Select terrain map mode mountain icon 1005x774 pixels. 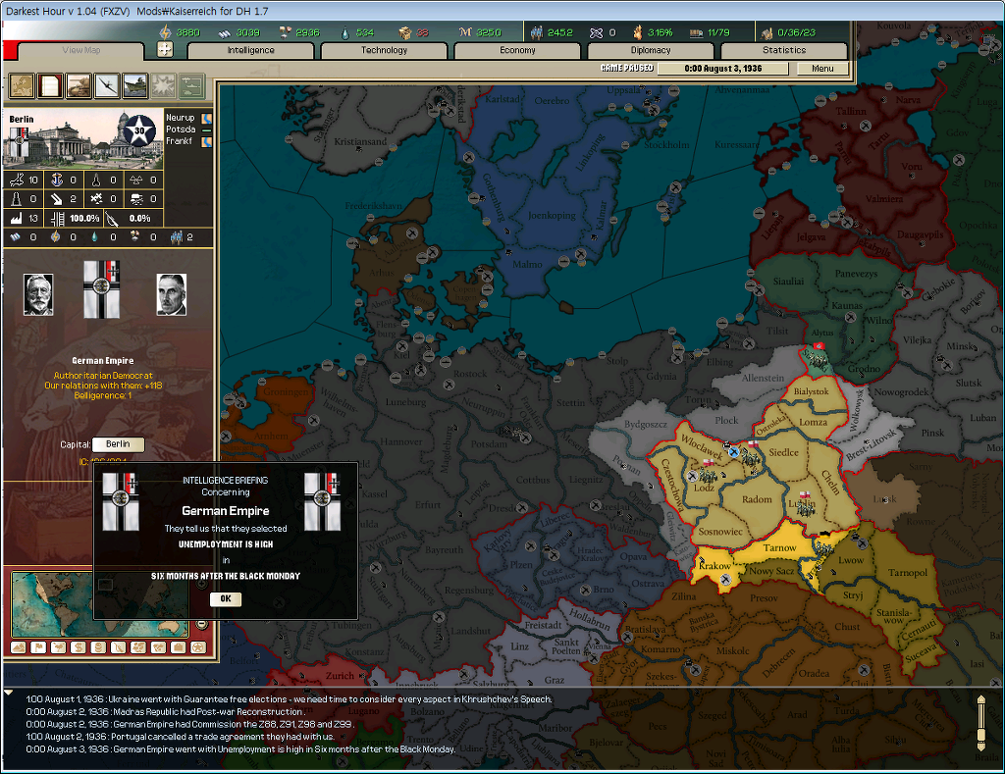(19, 647)
